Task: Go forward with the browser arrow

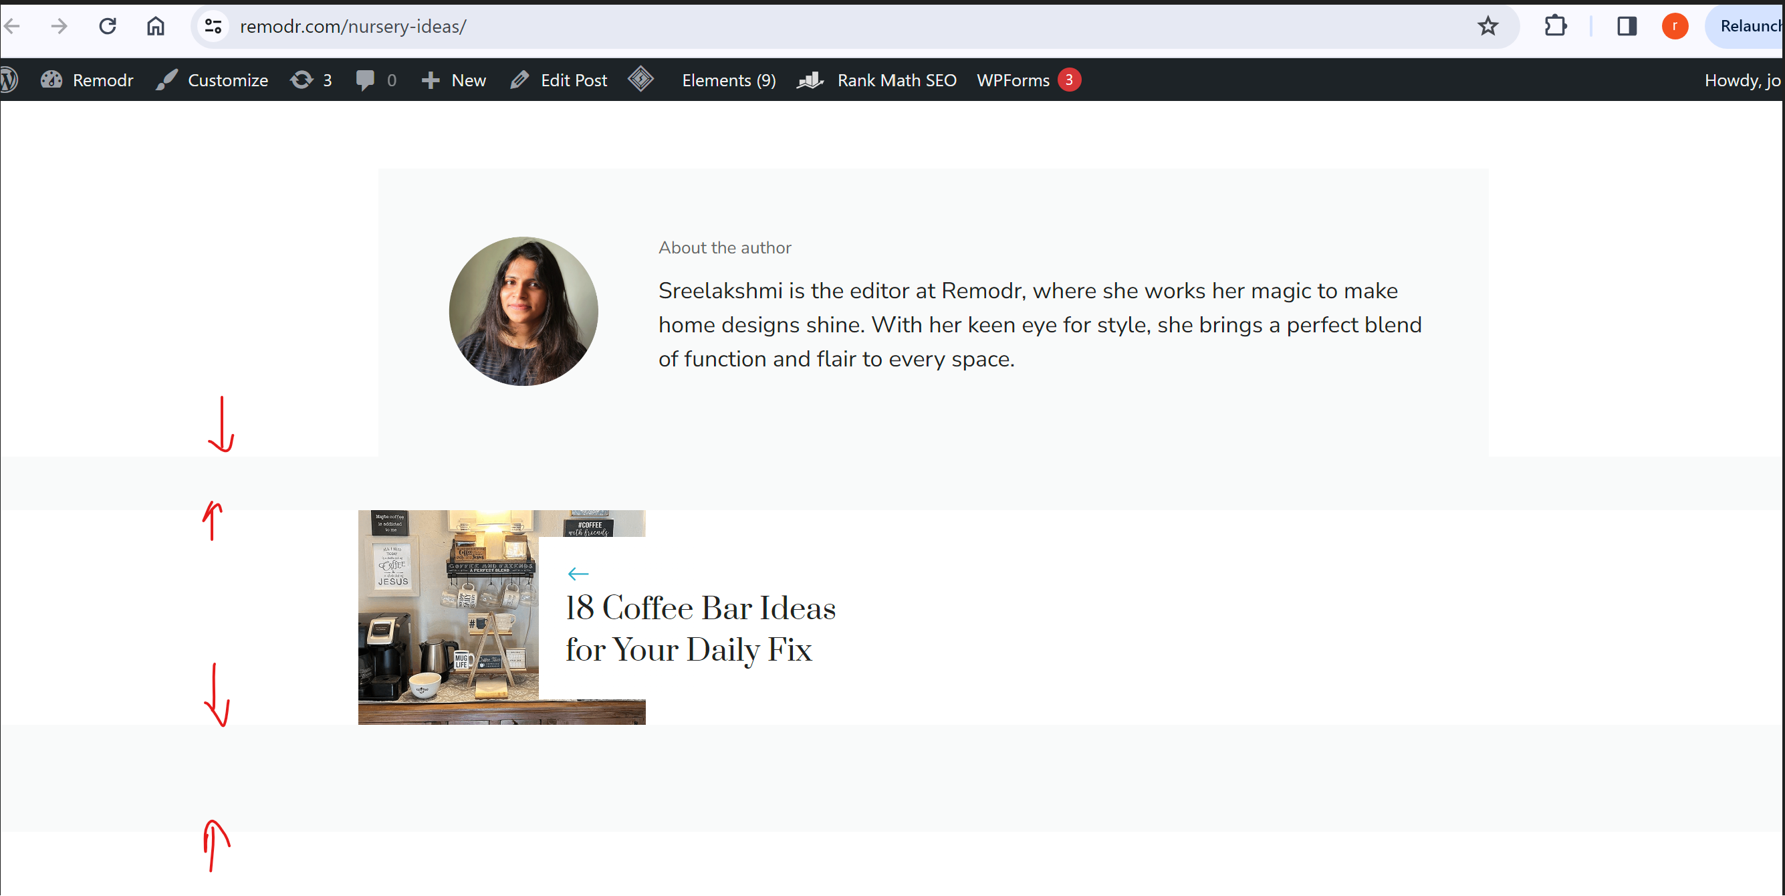Action: click(59, 26)
